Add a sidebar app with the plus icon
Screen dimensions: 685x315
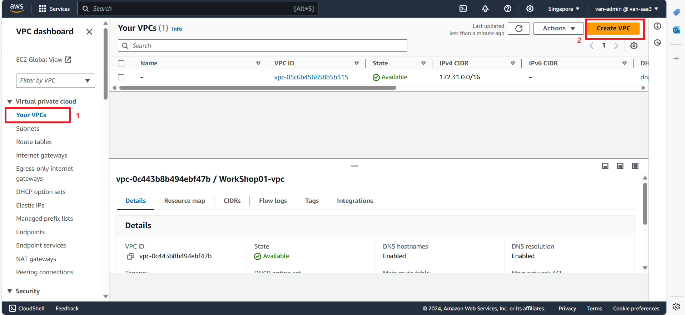pyautogui.click(x=676, y=59)
